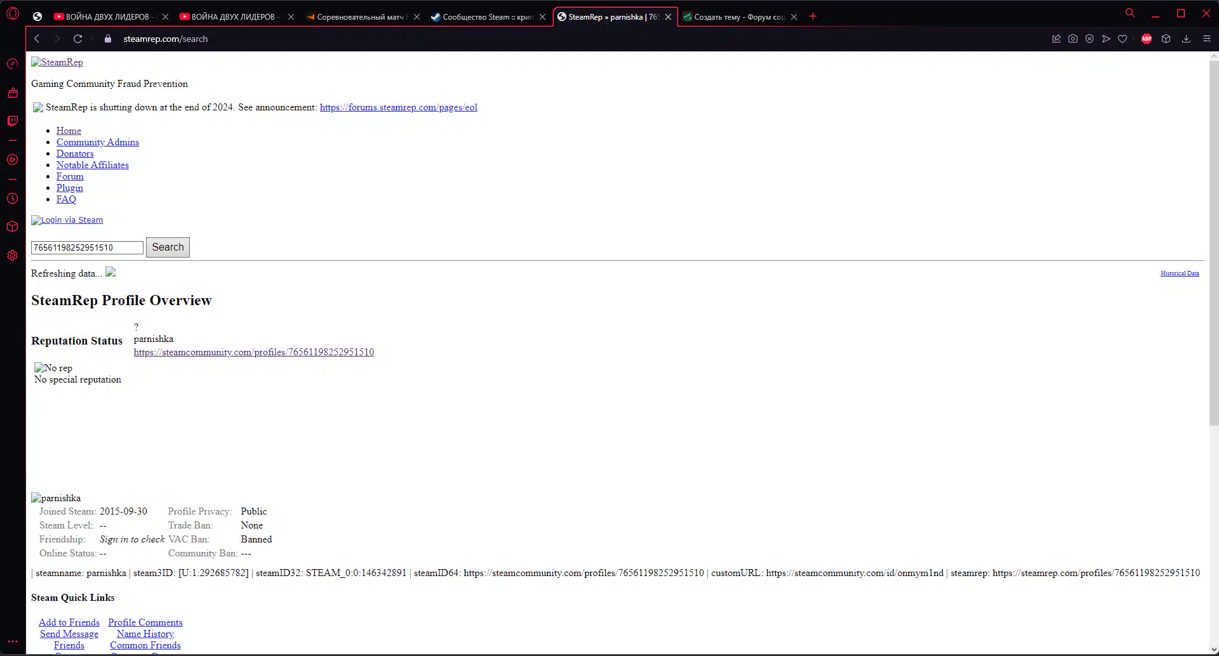Open tab search magnifier icon
Image resolution: width=1219 pixels, height=656 pixels.
pyautogui.click(x=1130, y=13)
